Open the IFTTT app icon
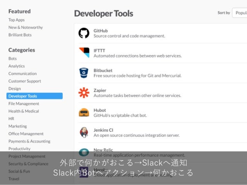Image resolution: width=247 pixels, height=185 pixels. tap(84, 53)
